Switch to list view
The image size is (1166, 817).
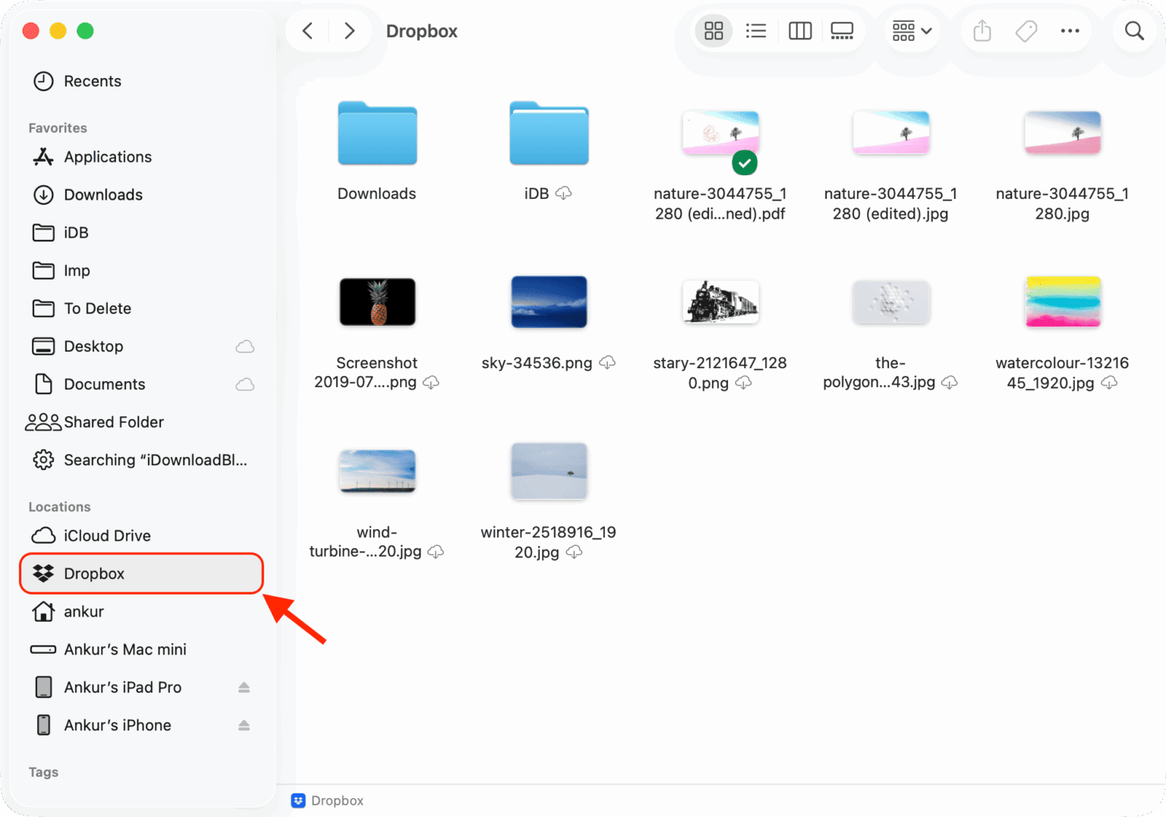click(x=756, y=31)
